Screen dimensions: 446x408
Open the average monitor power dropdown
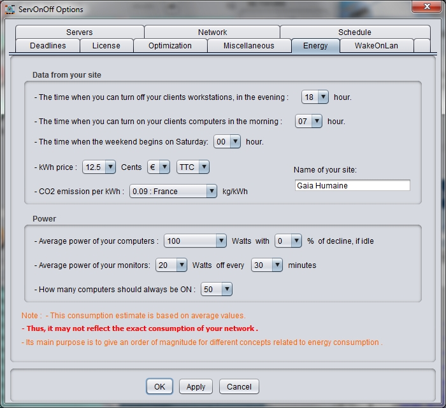pyautogui.click(x=172, y=265)
